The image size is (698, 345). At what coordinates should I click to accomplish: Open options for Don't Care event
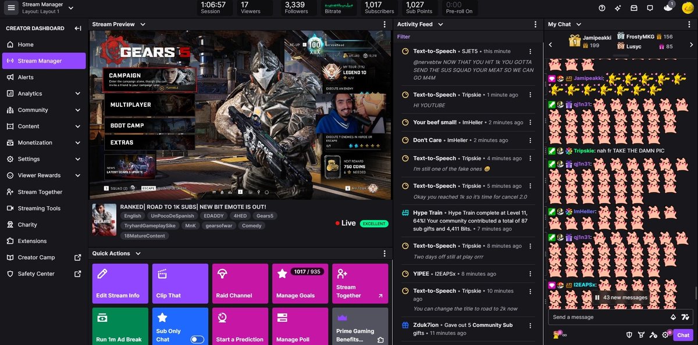(x=530, y=140)
